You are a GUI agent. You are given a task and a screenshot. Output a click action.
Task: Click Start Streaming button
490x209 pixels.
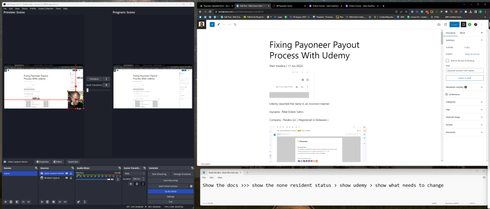point(159,174)
